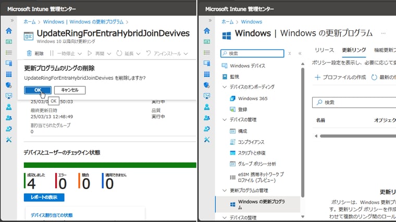Collapse the navigation menu with « icon

click(x=300, y=54)
